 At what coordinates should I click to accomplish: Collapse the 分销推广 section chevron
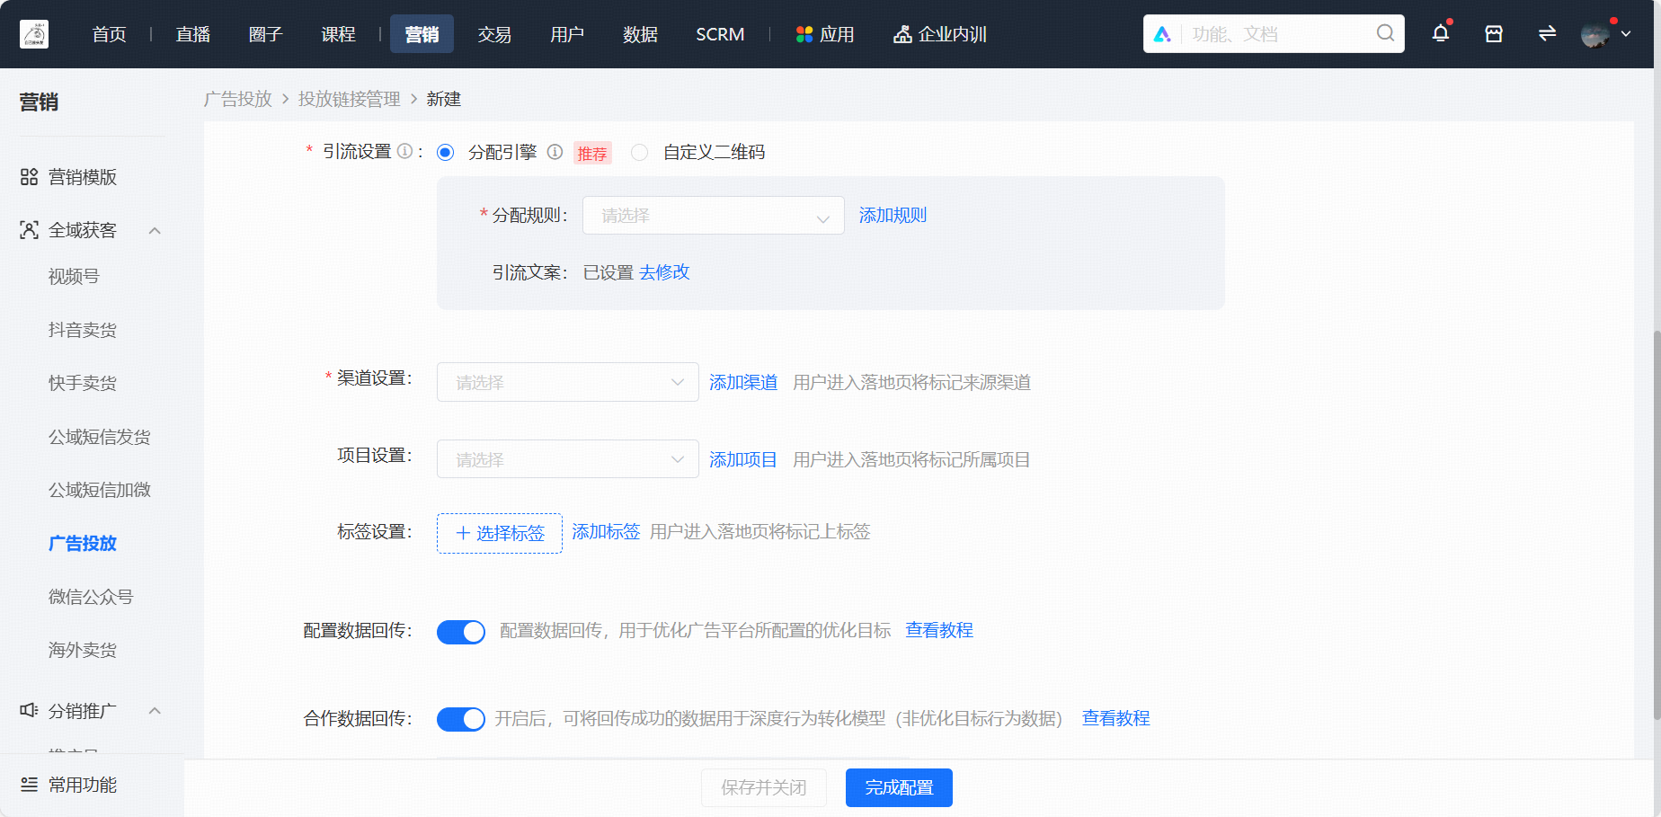pyautogui.click(x=155, y=711)
